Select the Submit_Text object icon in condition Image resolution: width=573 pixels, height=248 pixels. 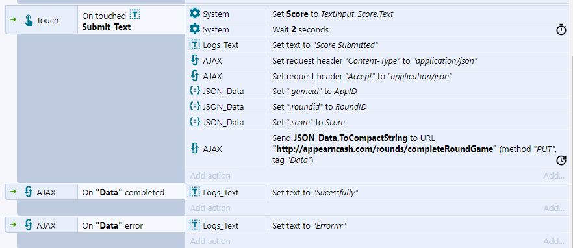click(135, 16)
